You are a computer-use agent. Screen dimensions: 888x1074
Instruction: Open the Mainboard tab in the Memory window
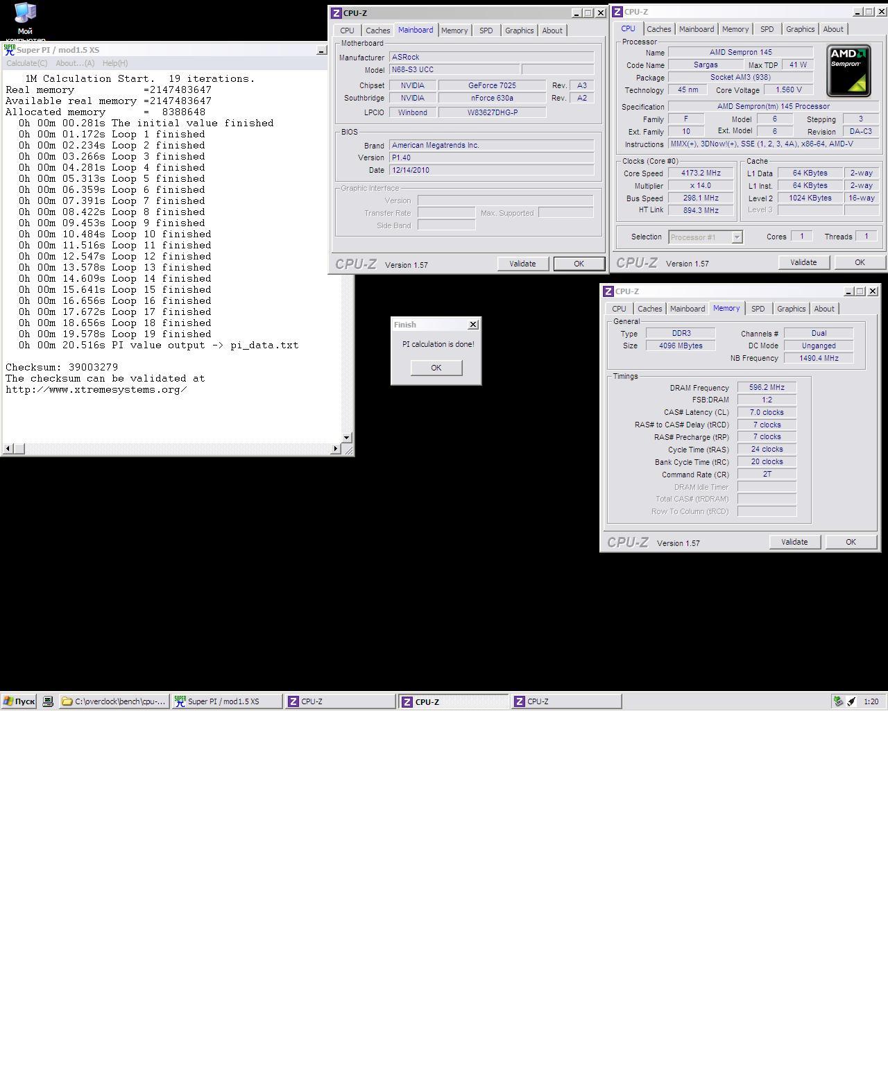(x=688, y=309)
